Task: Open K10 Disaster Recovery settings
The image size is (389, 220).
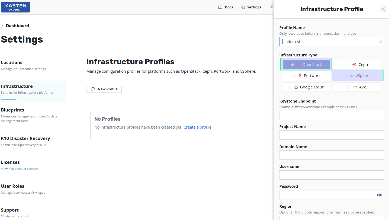Action: 34,141
